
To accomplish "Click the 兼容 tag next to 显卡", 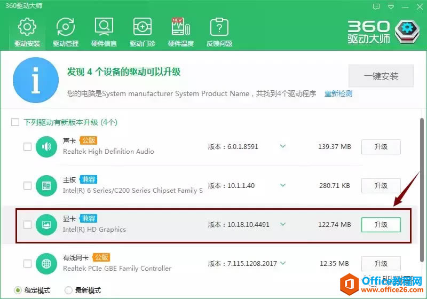I will [x=89, y=218].
